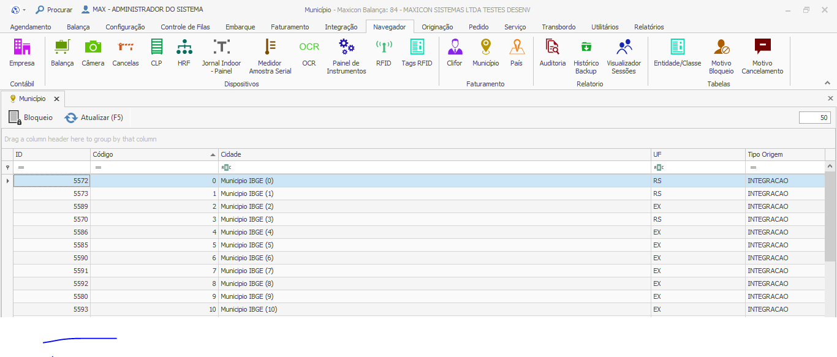Switch to the Relatórios ribbon tab

click(x=649, y=27)
